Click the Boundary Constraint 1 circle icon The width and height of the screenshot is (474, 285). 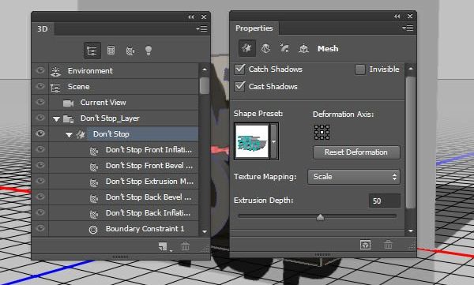93,230
